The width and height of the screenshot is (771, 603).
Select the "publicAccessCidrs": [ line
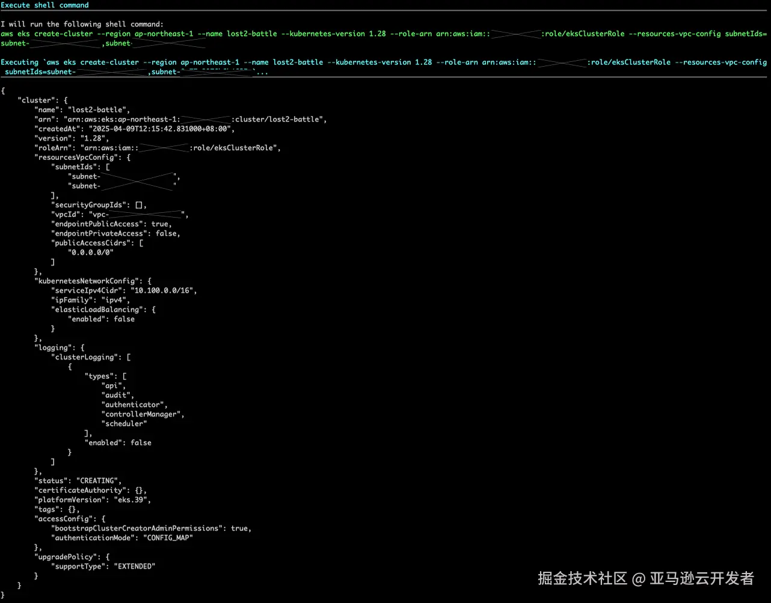point(97,243)
